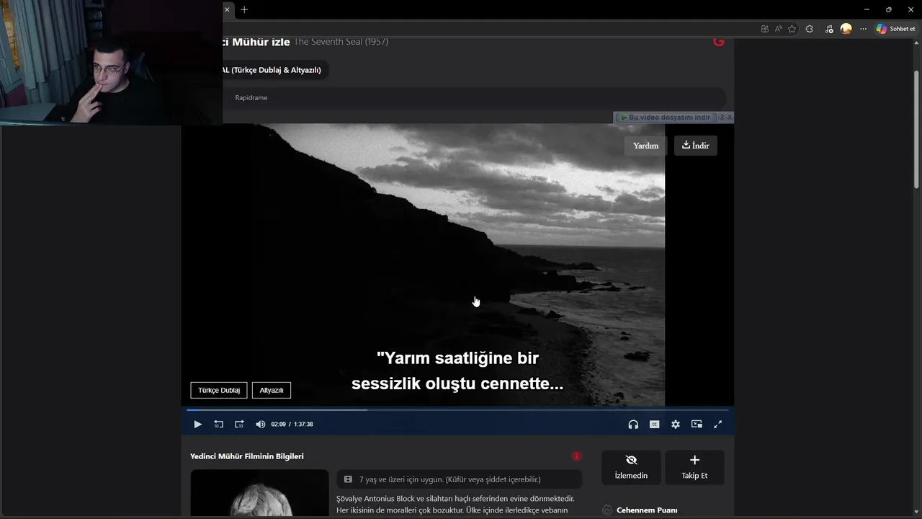
Task: Add page to favorites star
Action: click(x=792, y=29)
